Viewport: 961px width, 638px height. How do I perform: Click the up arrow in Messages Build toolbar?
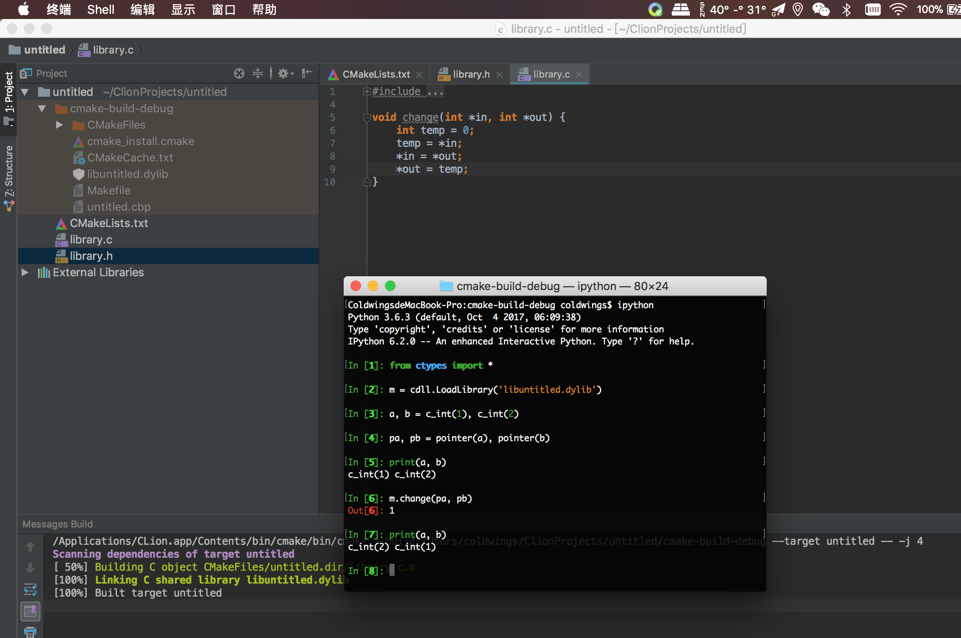(30, 547)
